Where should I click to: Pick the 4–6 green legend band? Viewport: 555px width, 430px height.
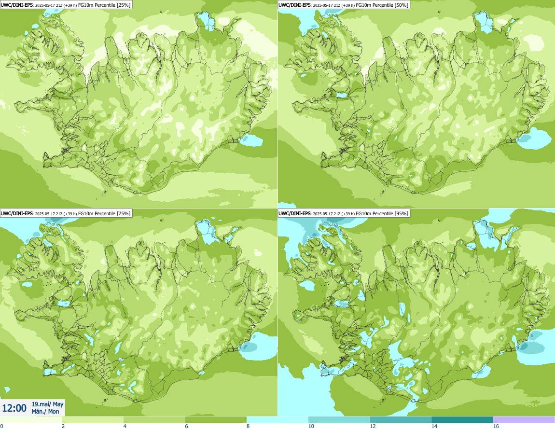pyautogui.click(x=154, y=420)
